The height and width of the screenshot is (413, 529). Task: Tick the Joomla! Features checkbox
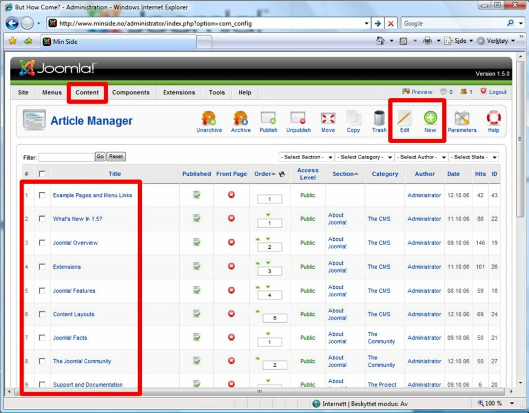pyautogui.click(x=42, y=290)
